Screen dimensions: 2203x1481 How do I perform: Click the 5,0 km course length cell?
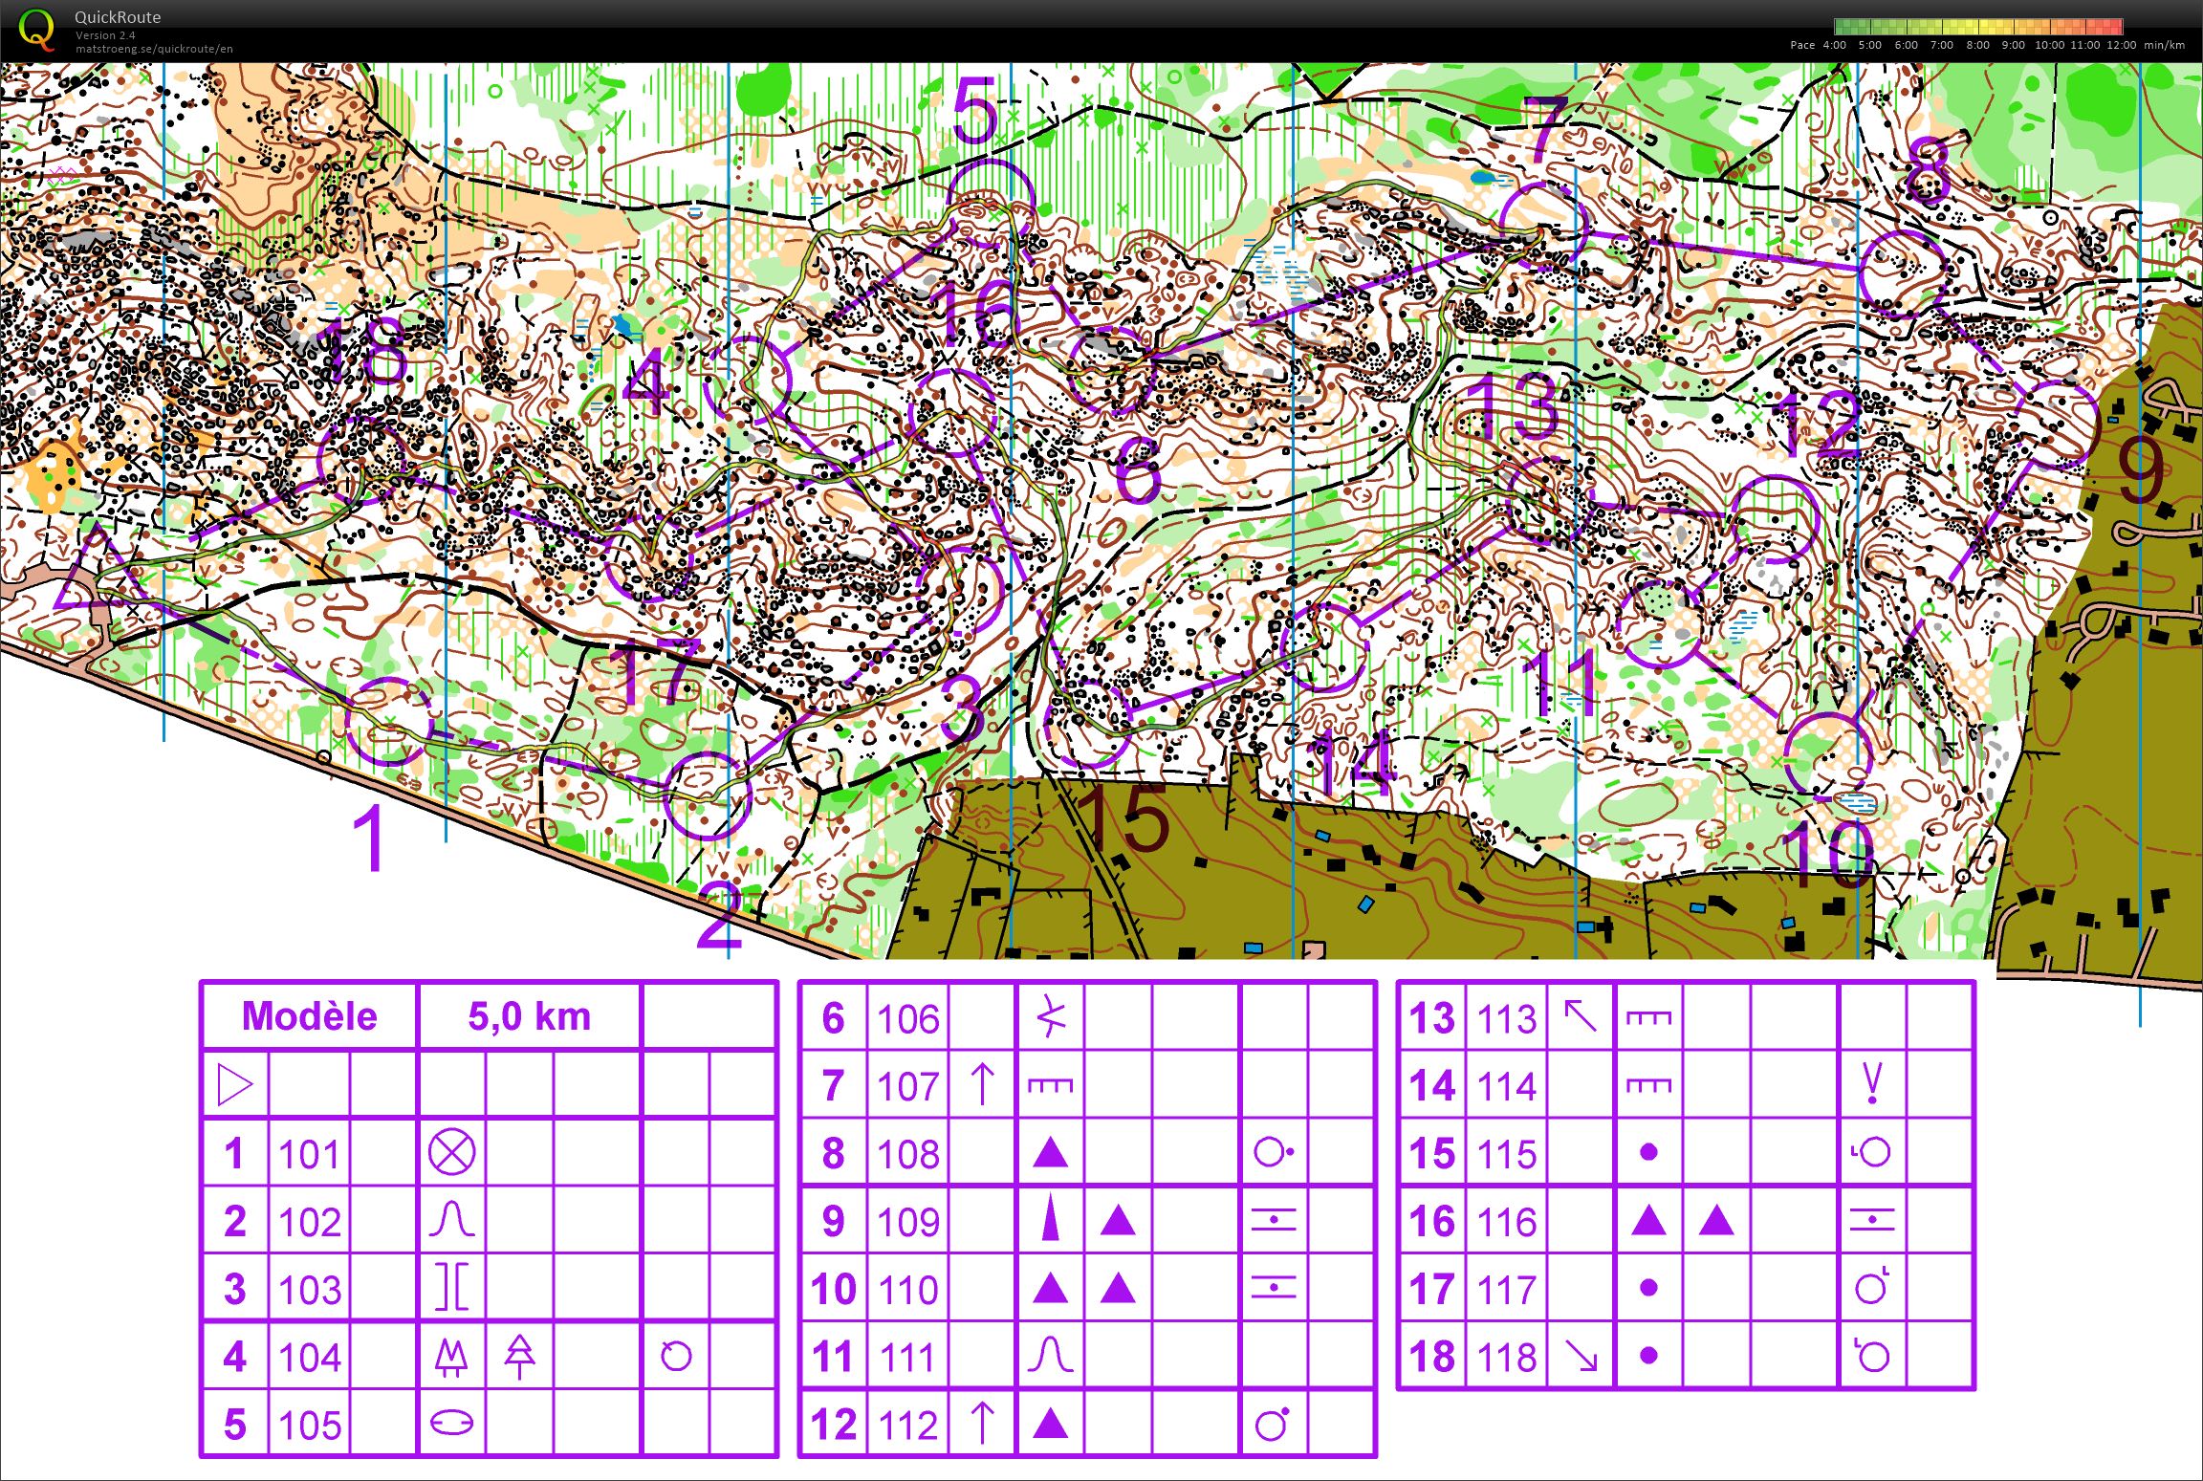pyautogui.click(x=529, y=1016)
